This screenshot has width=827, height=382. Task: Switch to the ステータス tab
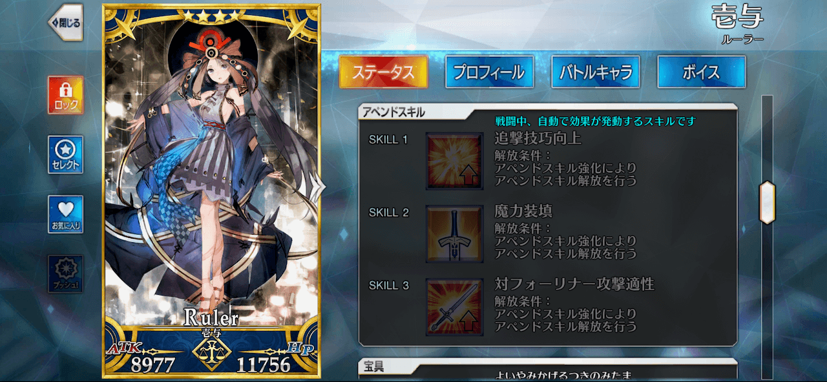point(383,72)
